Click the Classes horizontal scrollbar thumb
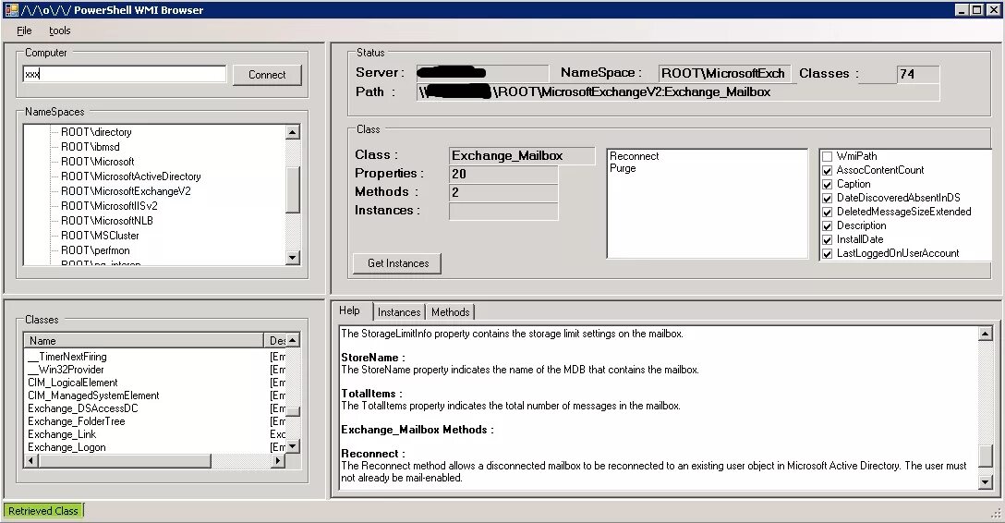Viewport: 1005px width, 523px height. point(124,461)
